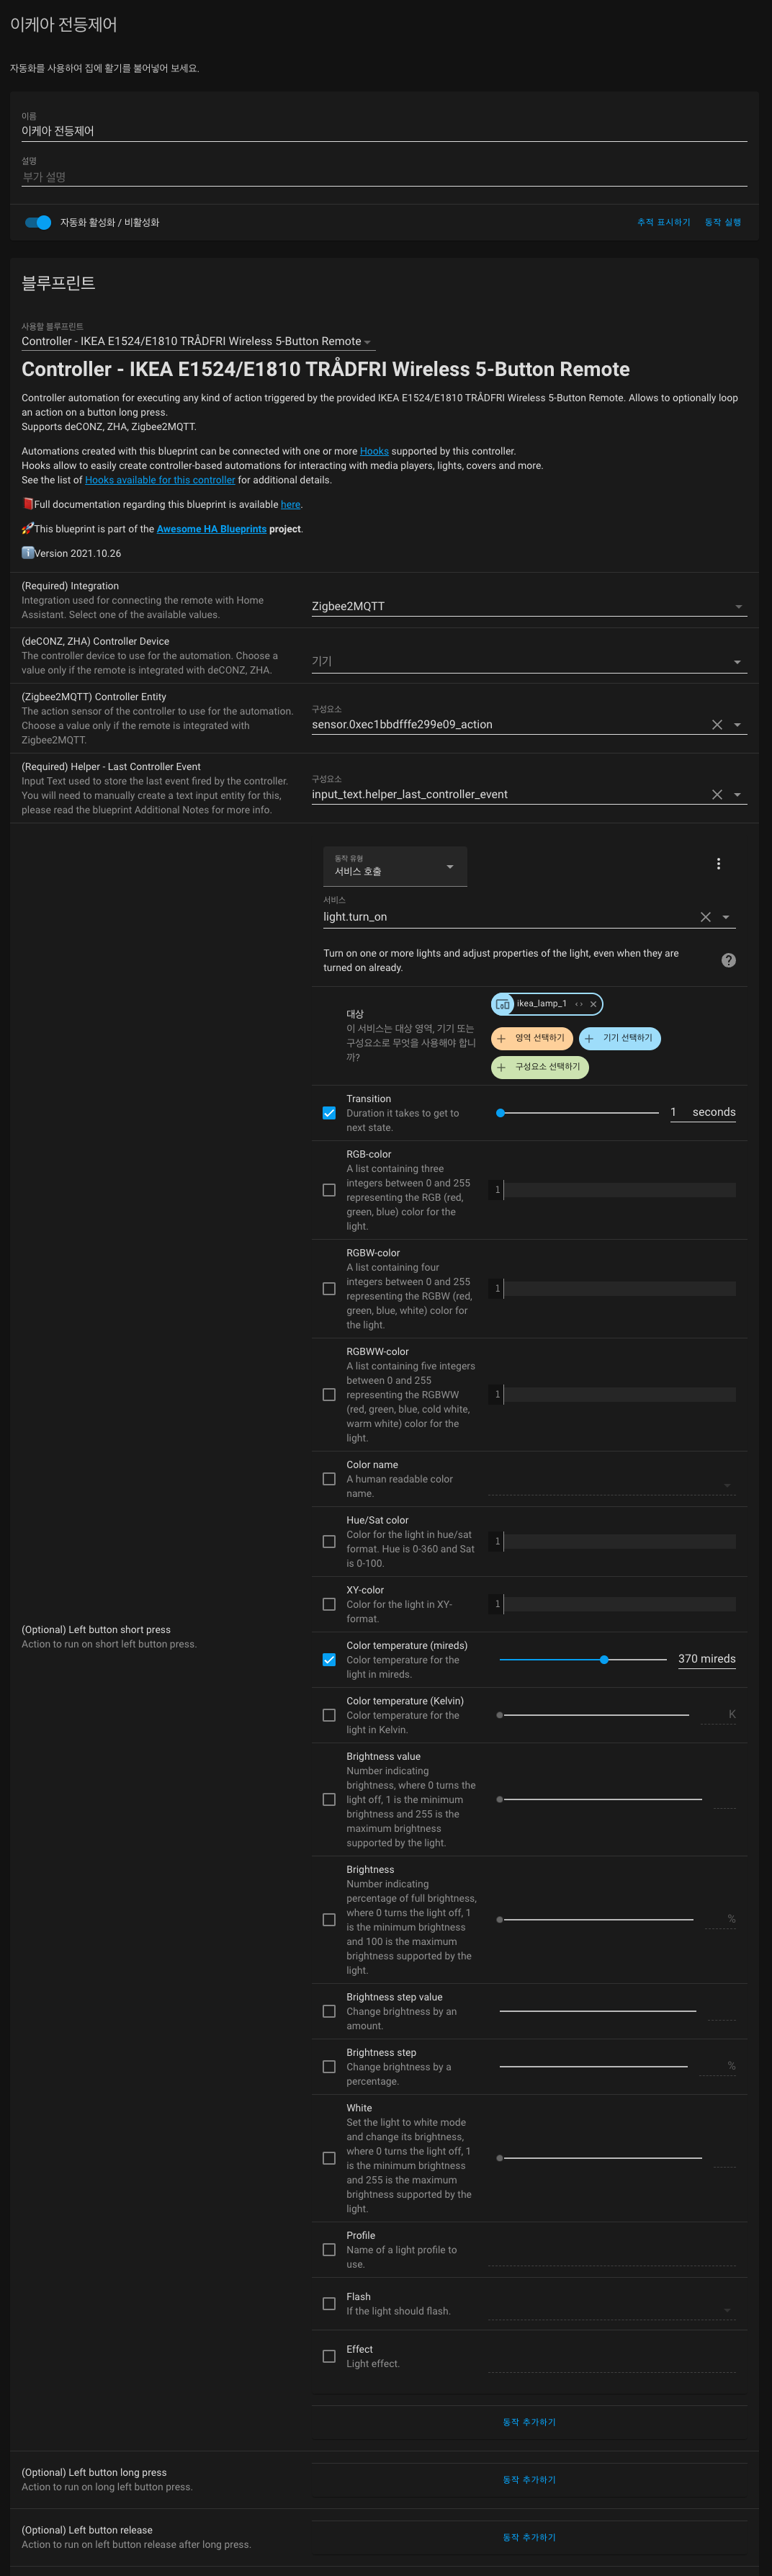Enable Color temperature (Kelvin) checkbox
Image resolution: width=772 pixels, height=2576 pixels.
[329, 1715]
